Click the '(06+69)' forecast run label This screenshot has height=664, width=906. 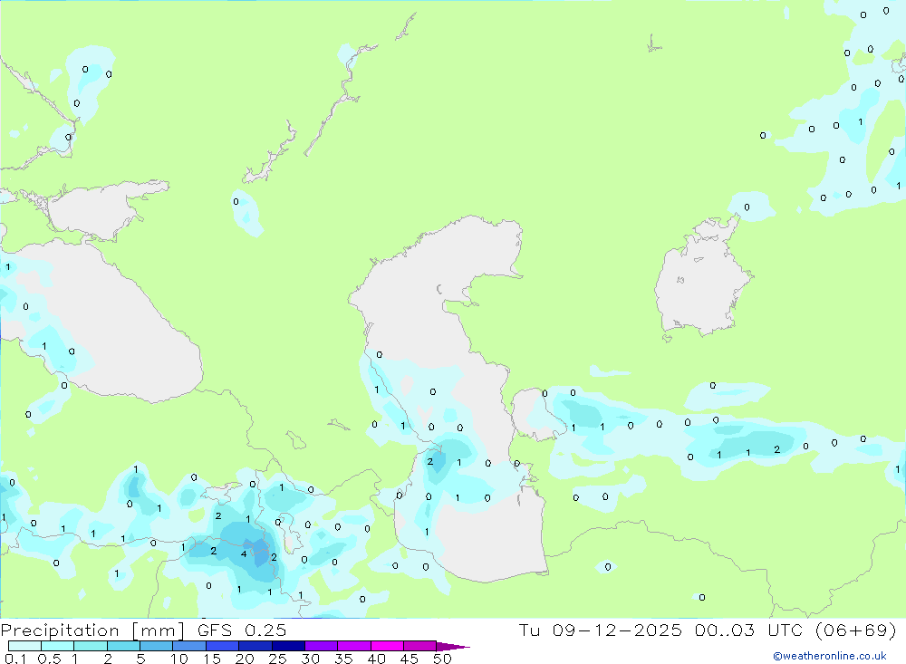[856, 630]
